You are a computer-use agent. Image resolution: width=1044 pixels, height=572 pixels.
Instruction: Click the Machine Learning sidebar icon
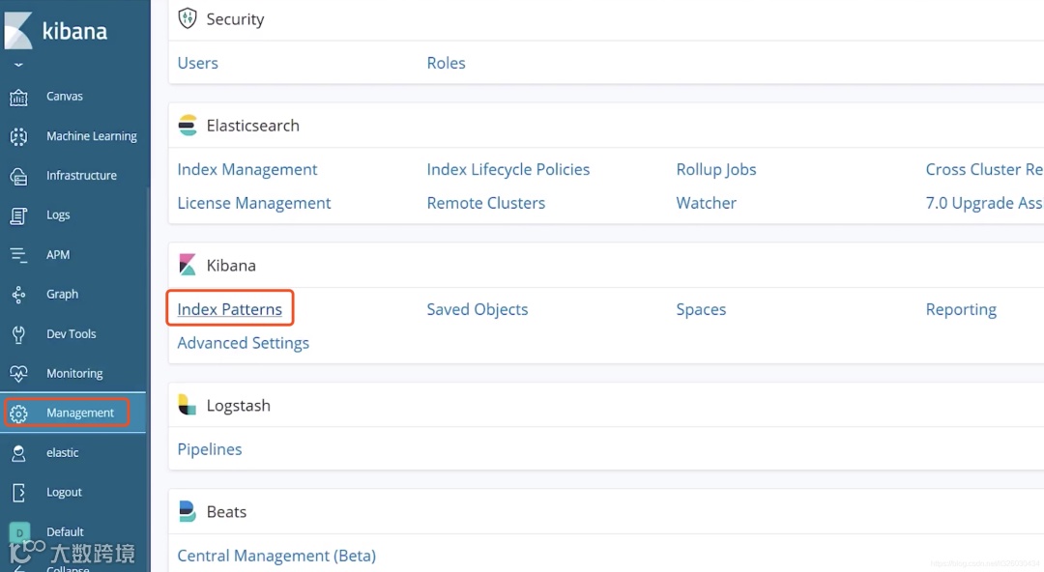pos(18,136)
